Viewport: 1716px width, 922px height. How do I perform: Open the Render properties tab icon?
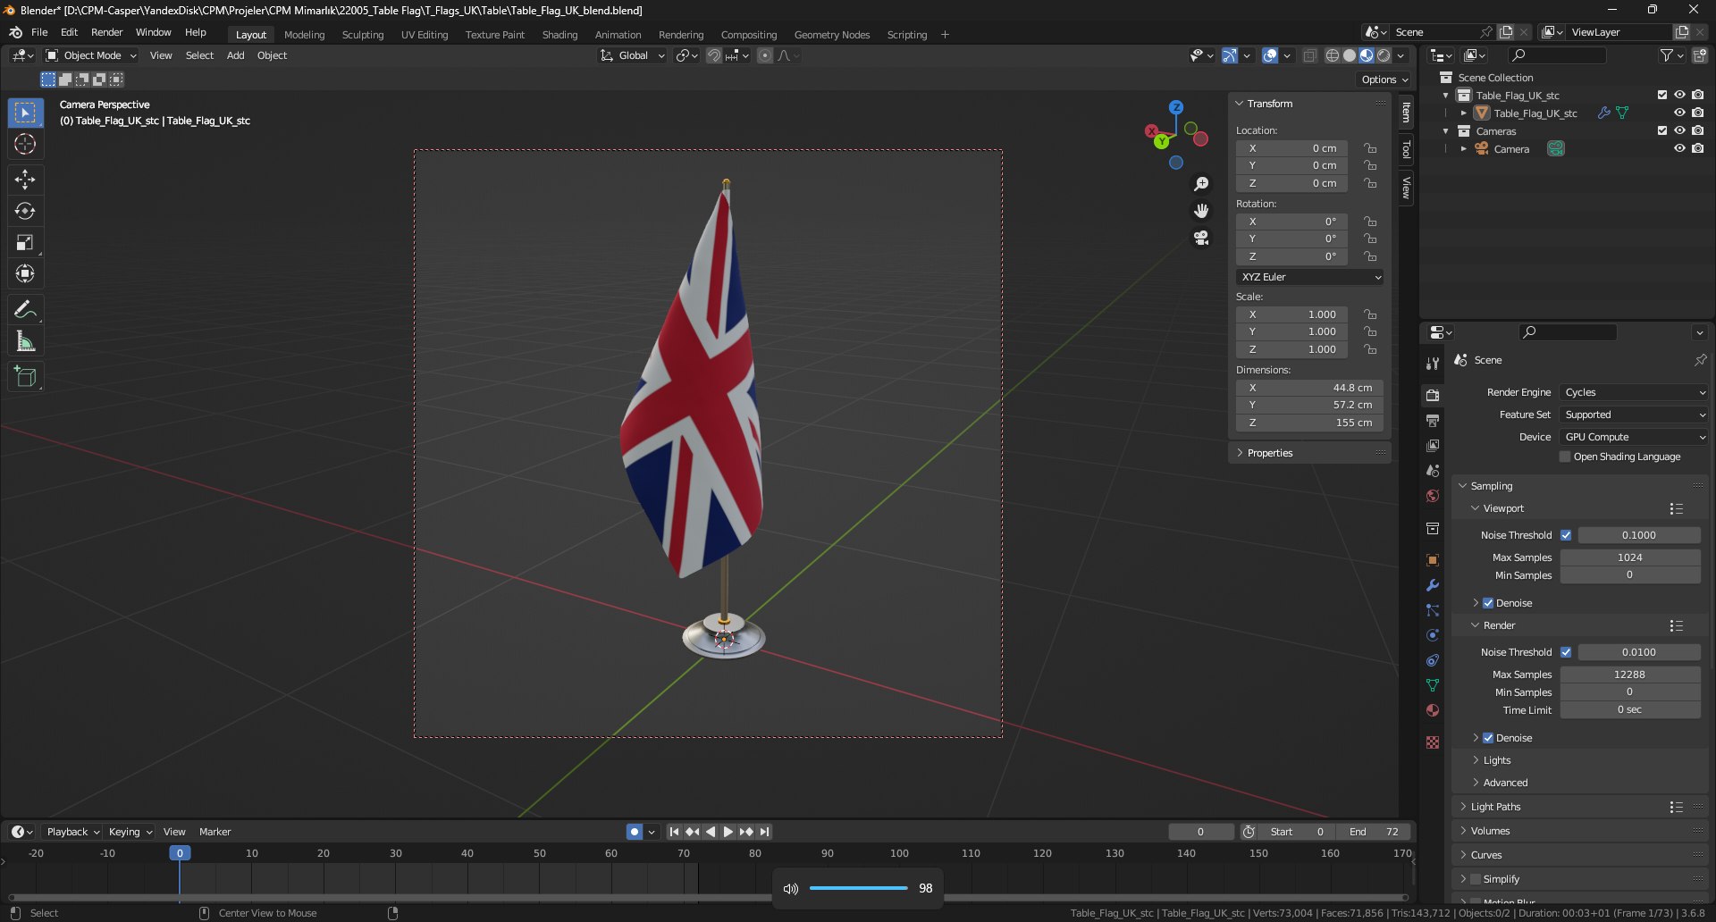[1433, 395]
